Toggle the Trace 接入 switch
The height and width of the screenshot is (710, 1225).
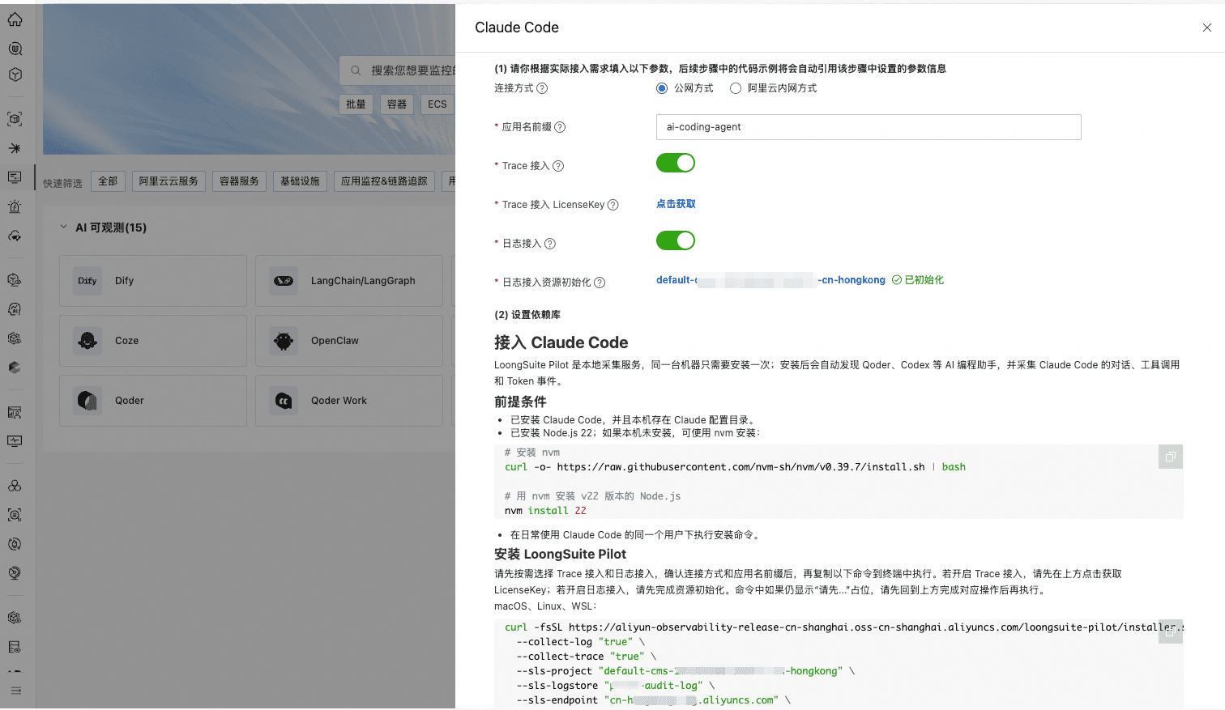676,163
